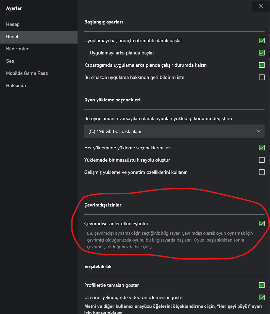Image resolution: width=270 pixels, height=314 pixels.
Task: Uncheck video ön izlemesini göster option
Action: 262,297
